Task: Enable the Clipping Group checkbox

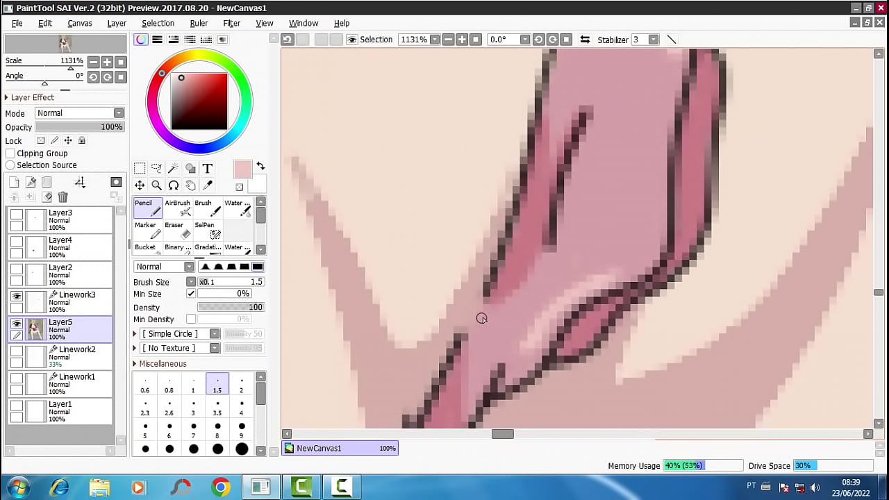Action: (11, 153)
